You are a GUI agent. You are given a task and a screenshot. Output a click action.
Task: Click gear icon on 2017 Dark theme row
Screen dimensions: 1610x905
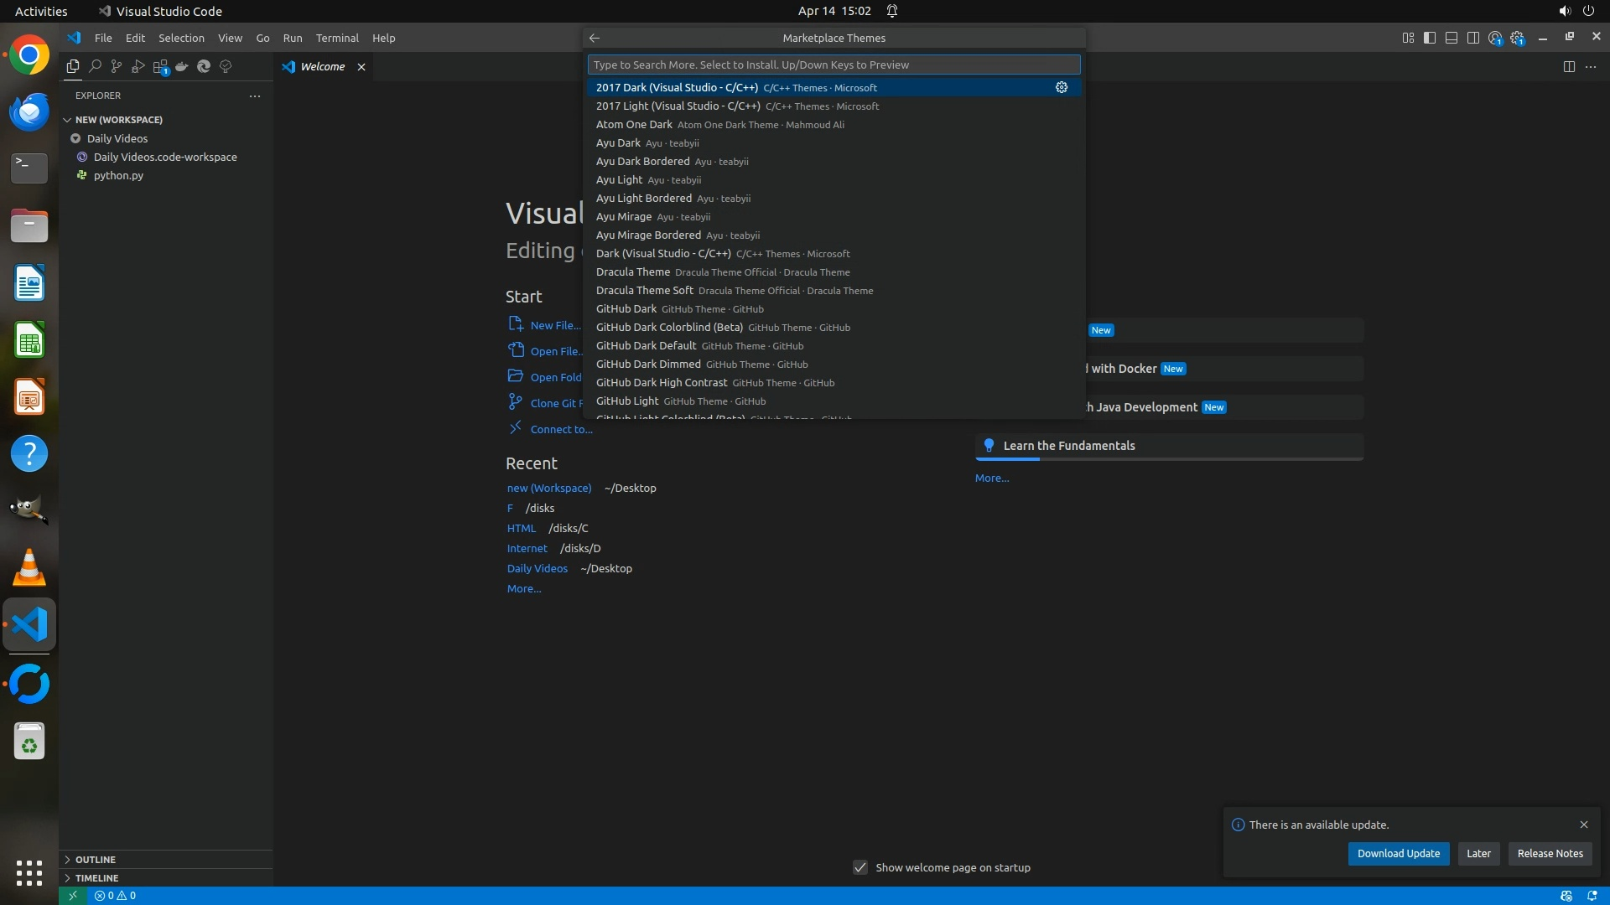[x=1062, y=87]
